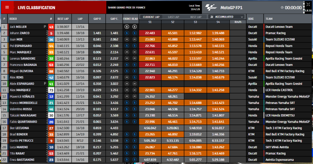Click Franco Morbidelli's rear tyre icon

click(135, 103)
